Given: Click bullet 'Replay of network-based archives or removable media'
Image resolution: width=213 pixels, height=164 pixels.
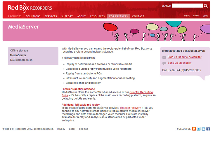Looking at the screenshot, I should click(99, 64).
